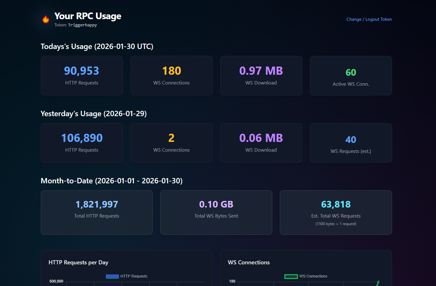The width and height of the screenshot is (436, 286).
Task: Click the HTTP Requests per Day chart heading
Action: coord(78,262)
